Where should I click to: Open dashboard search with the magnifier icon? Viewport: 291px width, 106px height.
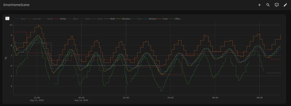point(268,5)
